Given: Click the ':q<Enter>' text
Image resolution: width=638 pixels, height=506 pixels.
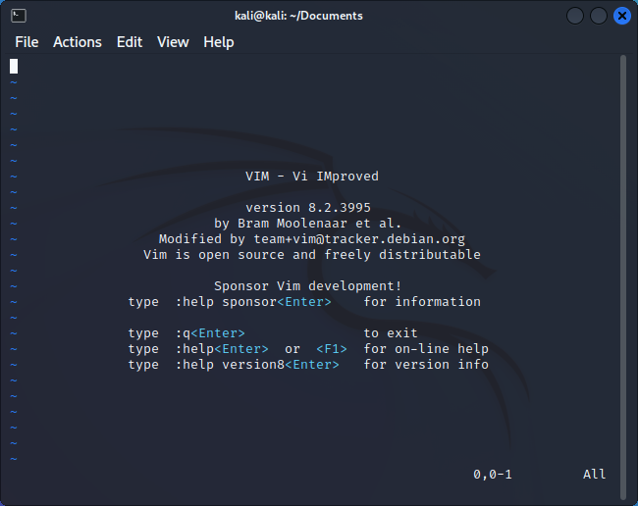Looking at the screenshot, I should click(210, 333).
